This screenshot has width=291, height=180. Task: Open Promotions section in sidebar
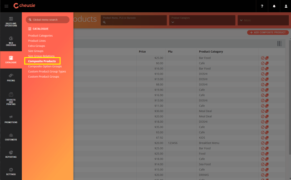point(11,119)
